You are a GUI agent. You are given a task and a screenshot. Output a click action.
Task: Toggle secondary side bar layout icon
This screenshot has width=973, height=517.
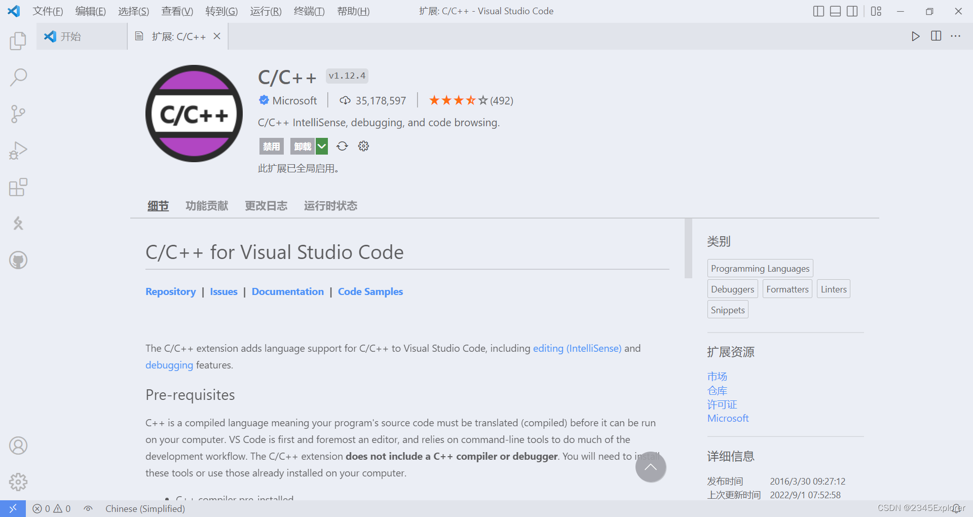852,11
